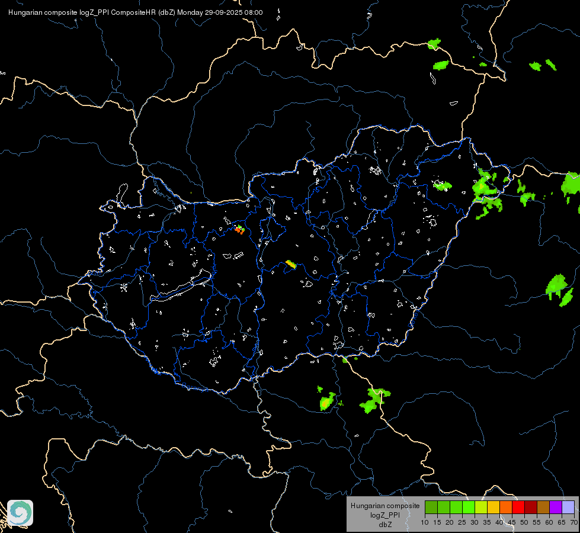Click the legend scale value 30
This screenshot has width=580, height=533.
click(475, 523)
